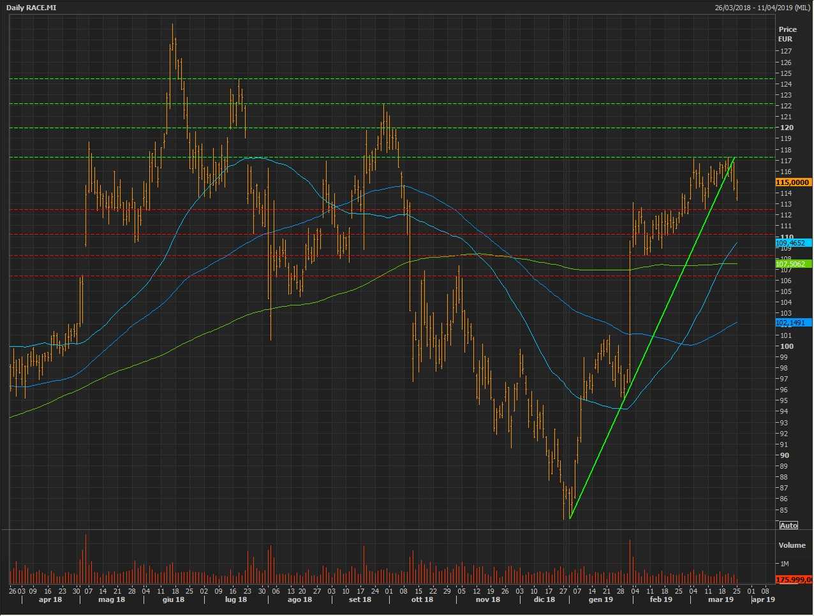Select the blue 102,1491 moving average tag
The height and width of the screenshot is (616, 814).
pyautogui.click(x=793, y=323)
